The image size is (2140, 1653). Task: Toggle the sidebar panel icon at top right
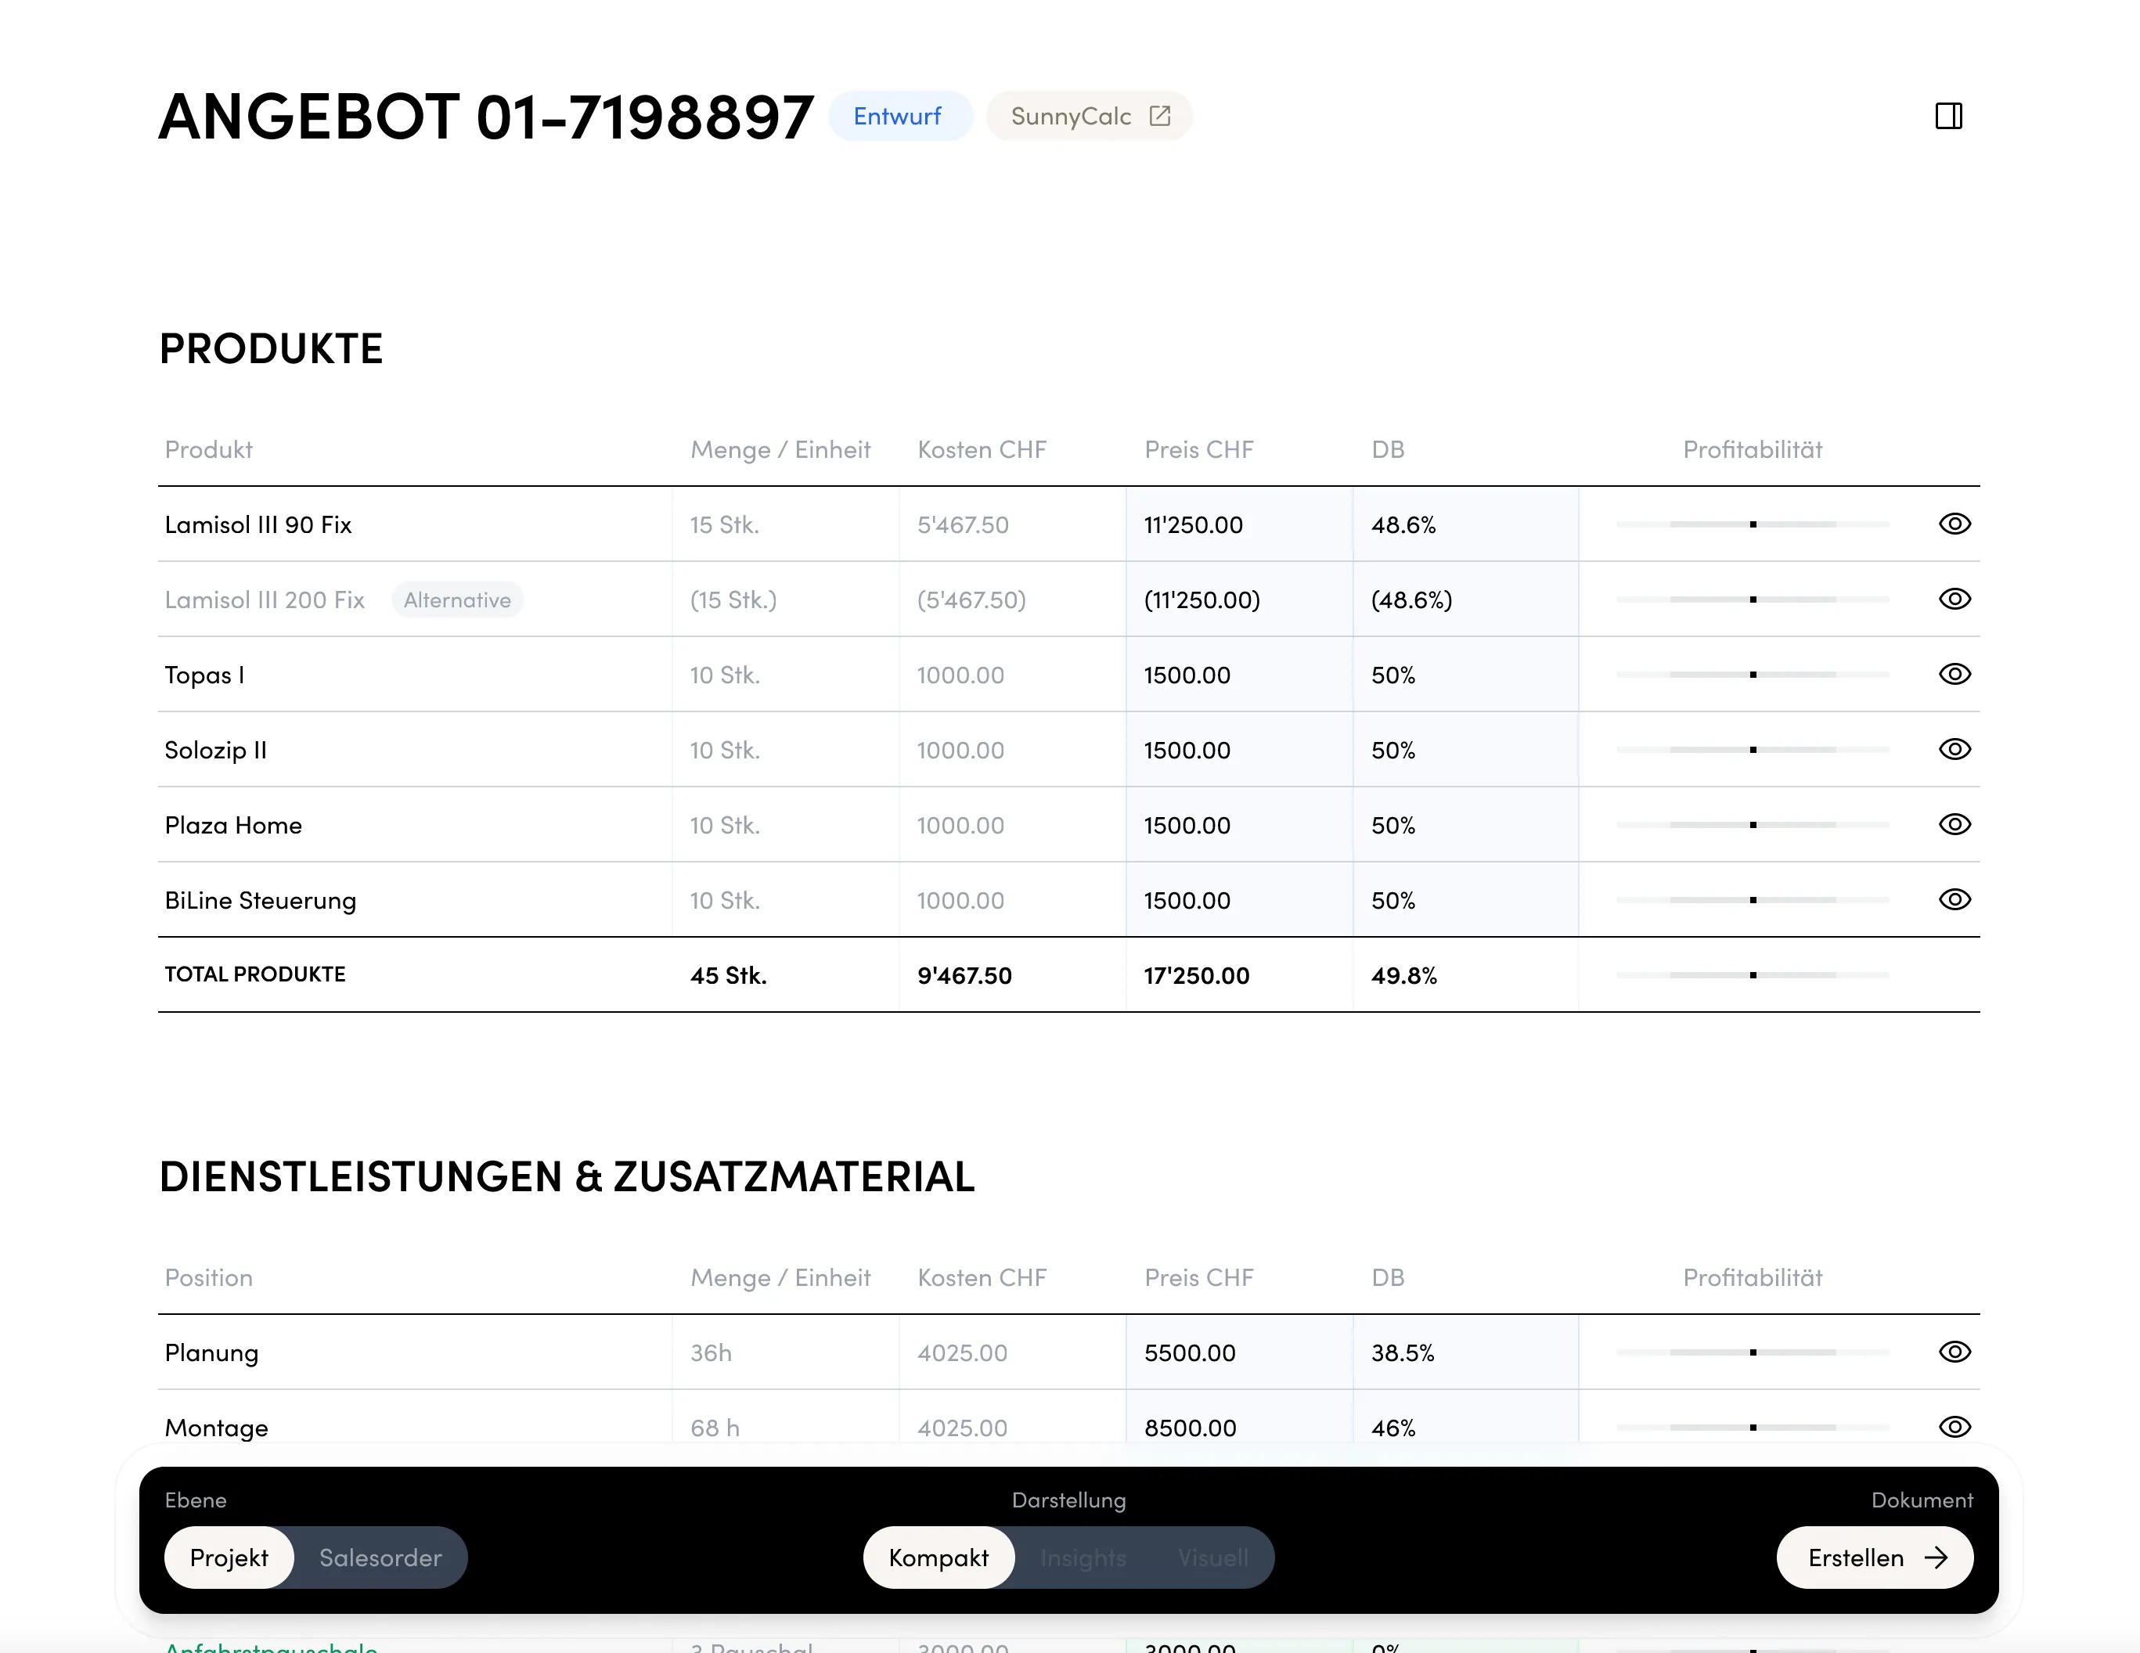pyautogui.click(x=1948, y=116)
